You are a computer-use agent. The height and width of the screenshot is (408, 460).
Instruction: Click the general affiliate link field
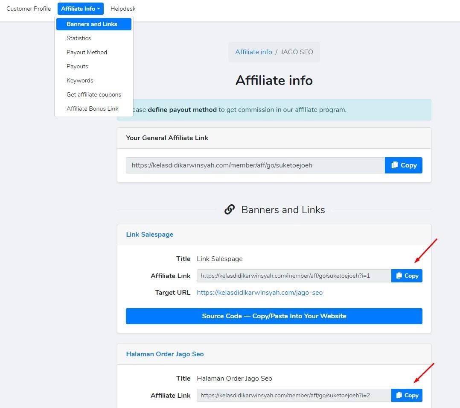255,165
